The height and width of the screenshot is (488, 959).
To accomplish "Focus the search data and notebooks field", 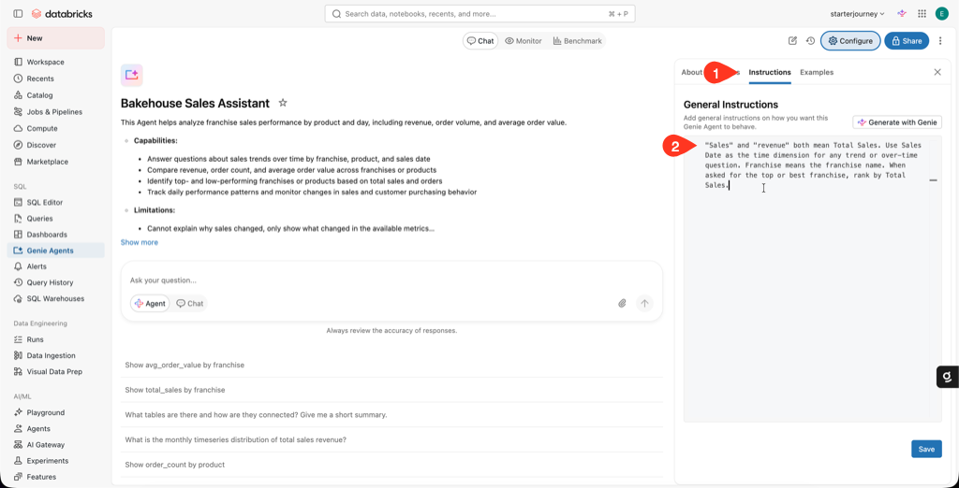I will [480, 13].
